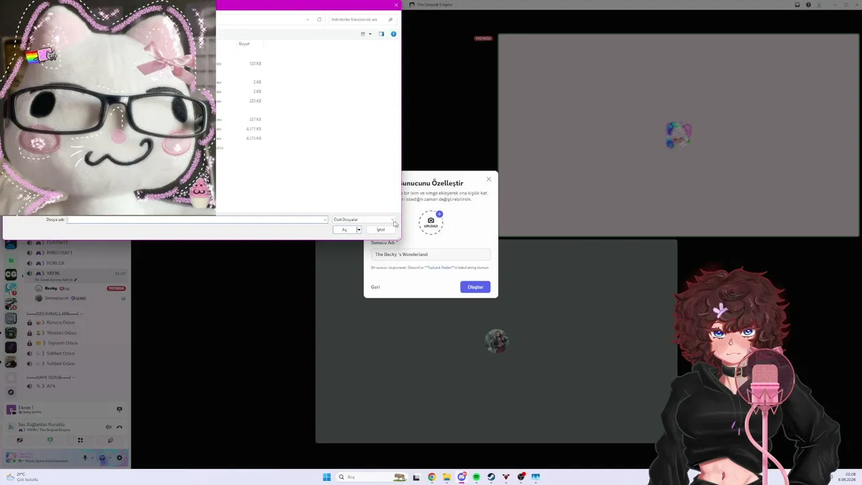Expand the Dosya adı history dropdown
Screen dimensions: 862x485
coord(325,220)
